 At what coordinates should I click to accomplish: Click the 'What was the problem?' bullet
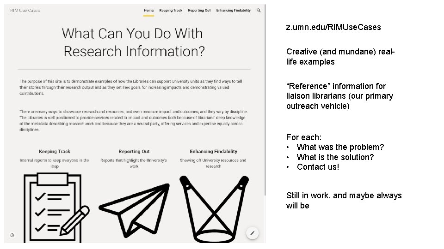tap(340, 147)
